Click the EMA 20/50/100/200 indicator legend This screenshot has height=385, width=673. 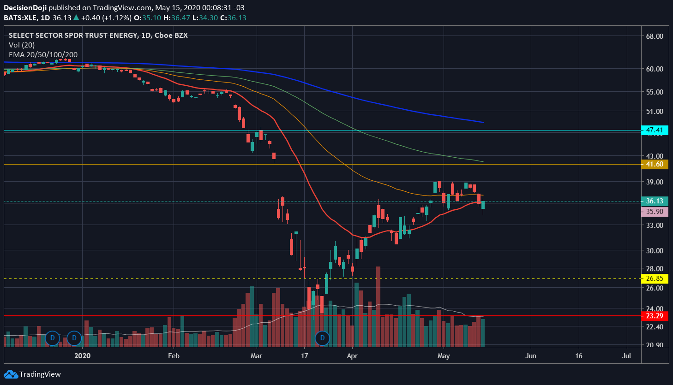click(43, 54)
